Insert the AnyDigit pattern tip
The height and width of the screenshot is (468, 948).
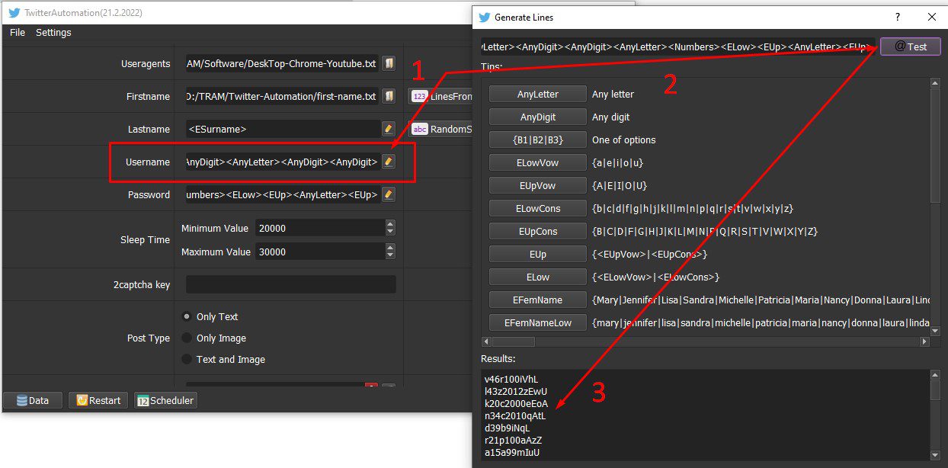click(x=538, y=117)
